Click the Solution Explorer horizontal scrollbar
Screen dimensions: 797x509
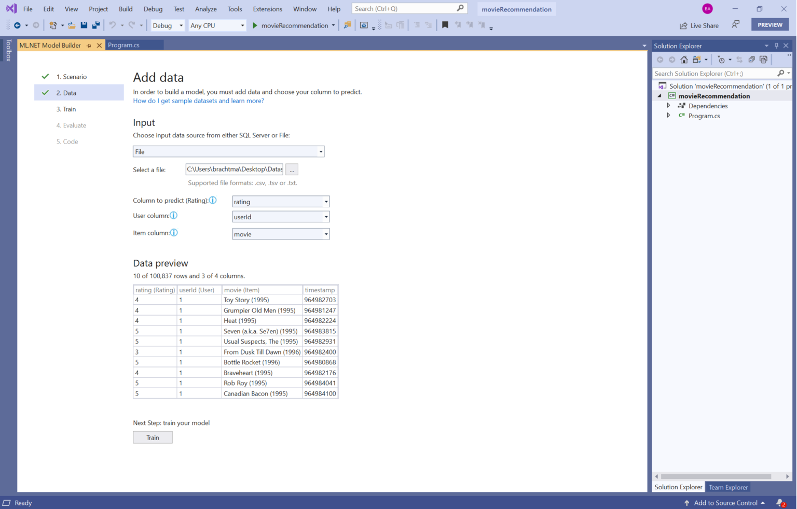click(716, 476)
